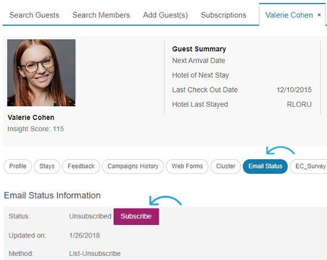Open the Profile section

tap(18, 166)
